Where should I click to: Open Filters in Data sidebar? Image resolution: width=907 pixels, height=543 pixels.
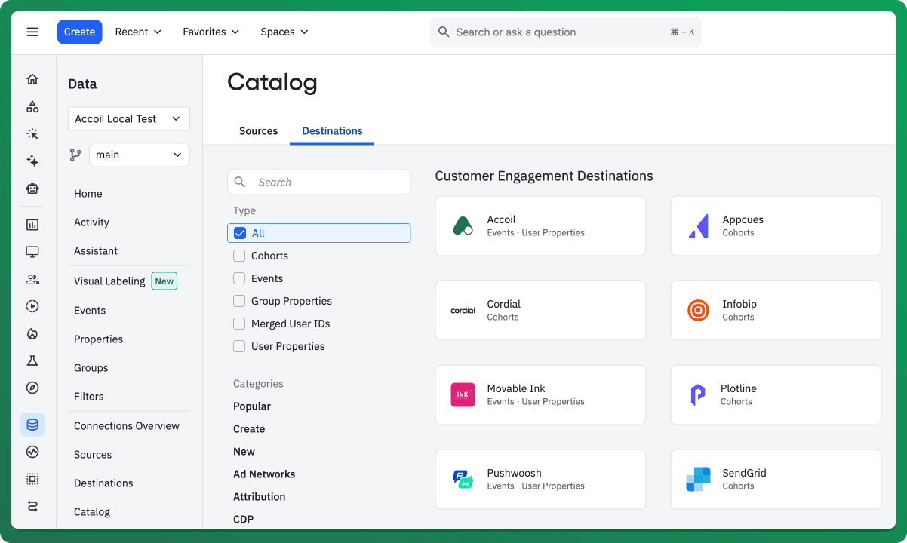coord(88,396)
